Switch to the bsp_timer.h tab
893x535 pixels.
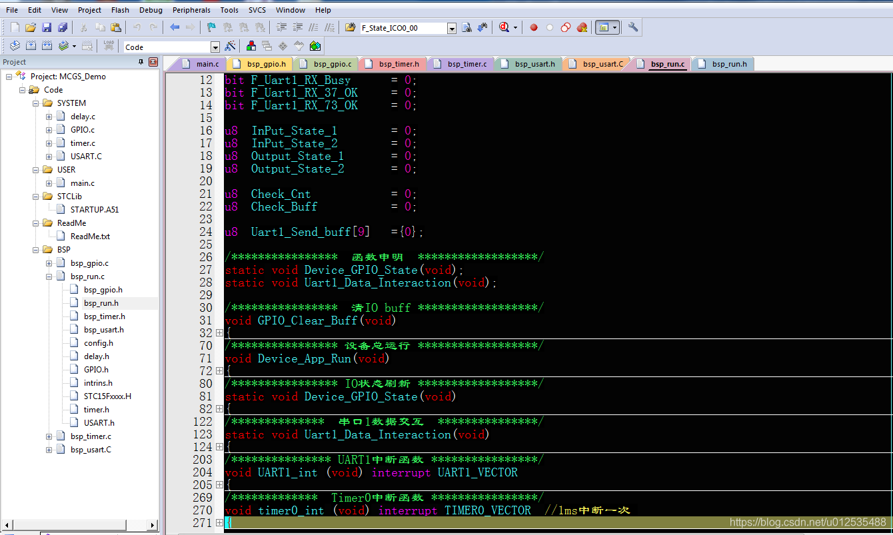tap(393, 64)
